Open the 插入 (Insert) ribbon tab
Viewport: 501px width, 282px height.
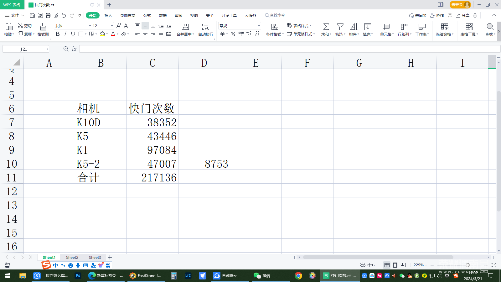click(108, 15)
